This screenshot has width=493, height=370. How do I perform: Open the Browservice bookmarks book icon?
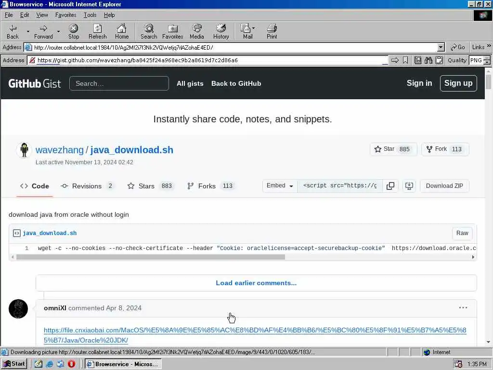(418, 60)
